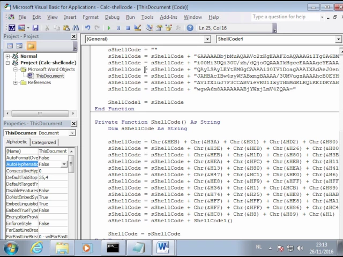Viewport: 343px width, 257px height.
Task: Click the Redo arrow icon
Action: tap(97, 28)
